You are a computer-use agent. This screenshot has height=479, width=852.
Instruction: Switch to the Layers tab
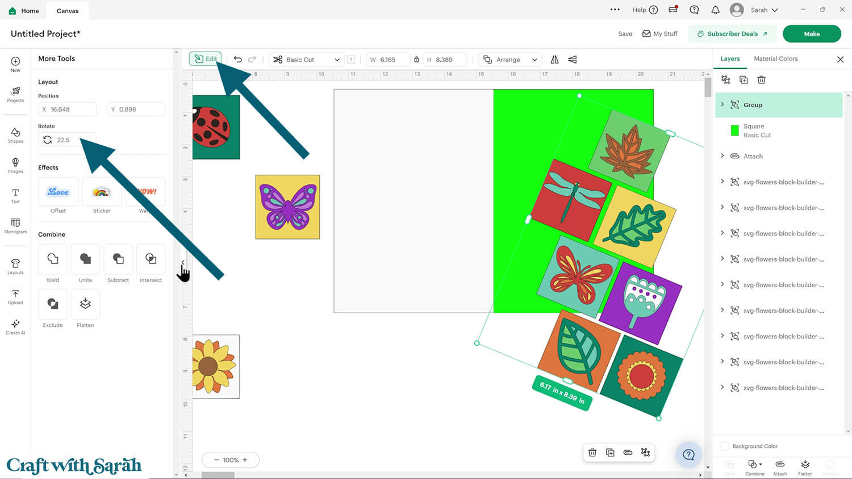(x=730, y=58)
